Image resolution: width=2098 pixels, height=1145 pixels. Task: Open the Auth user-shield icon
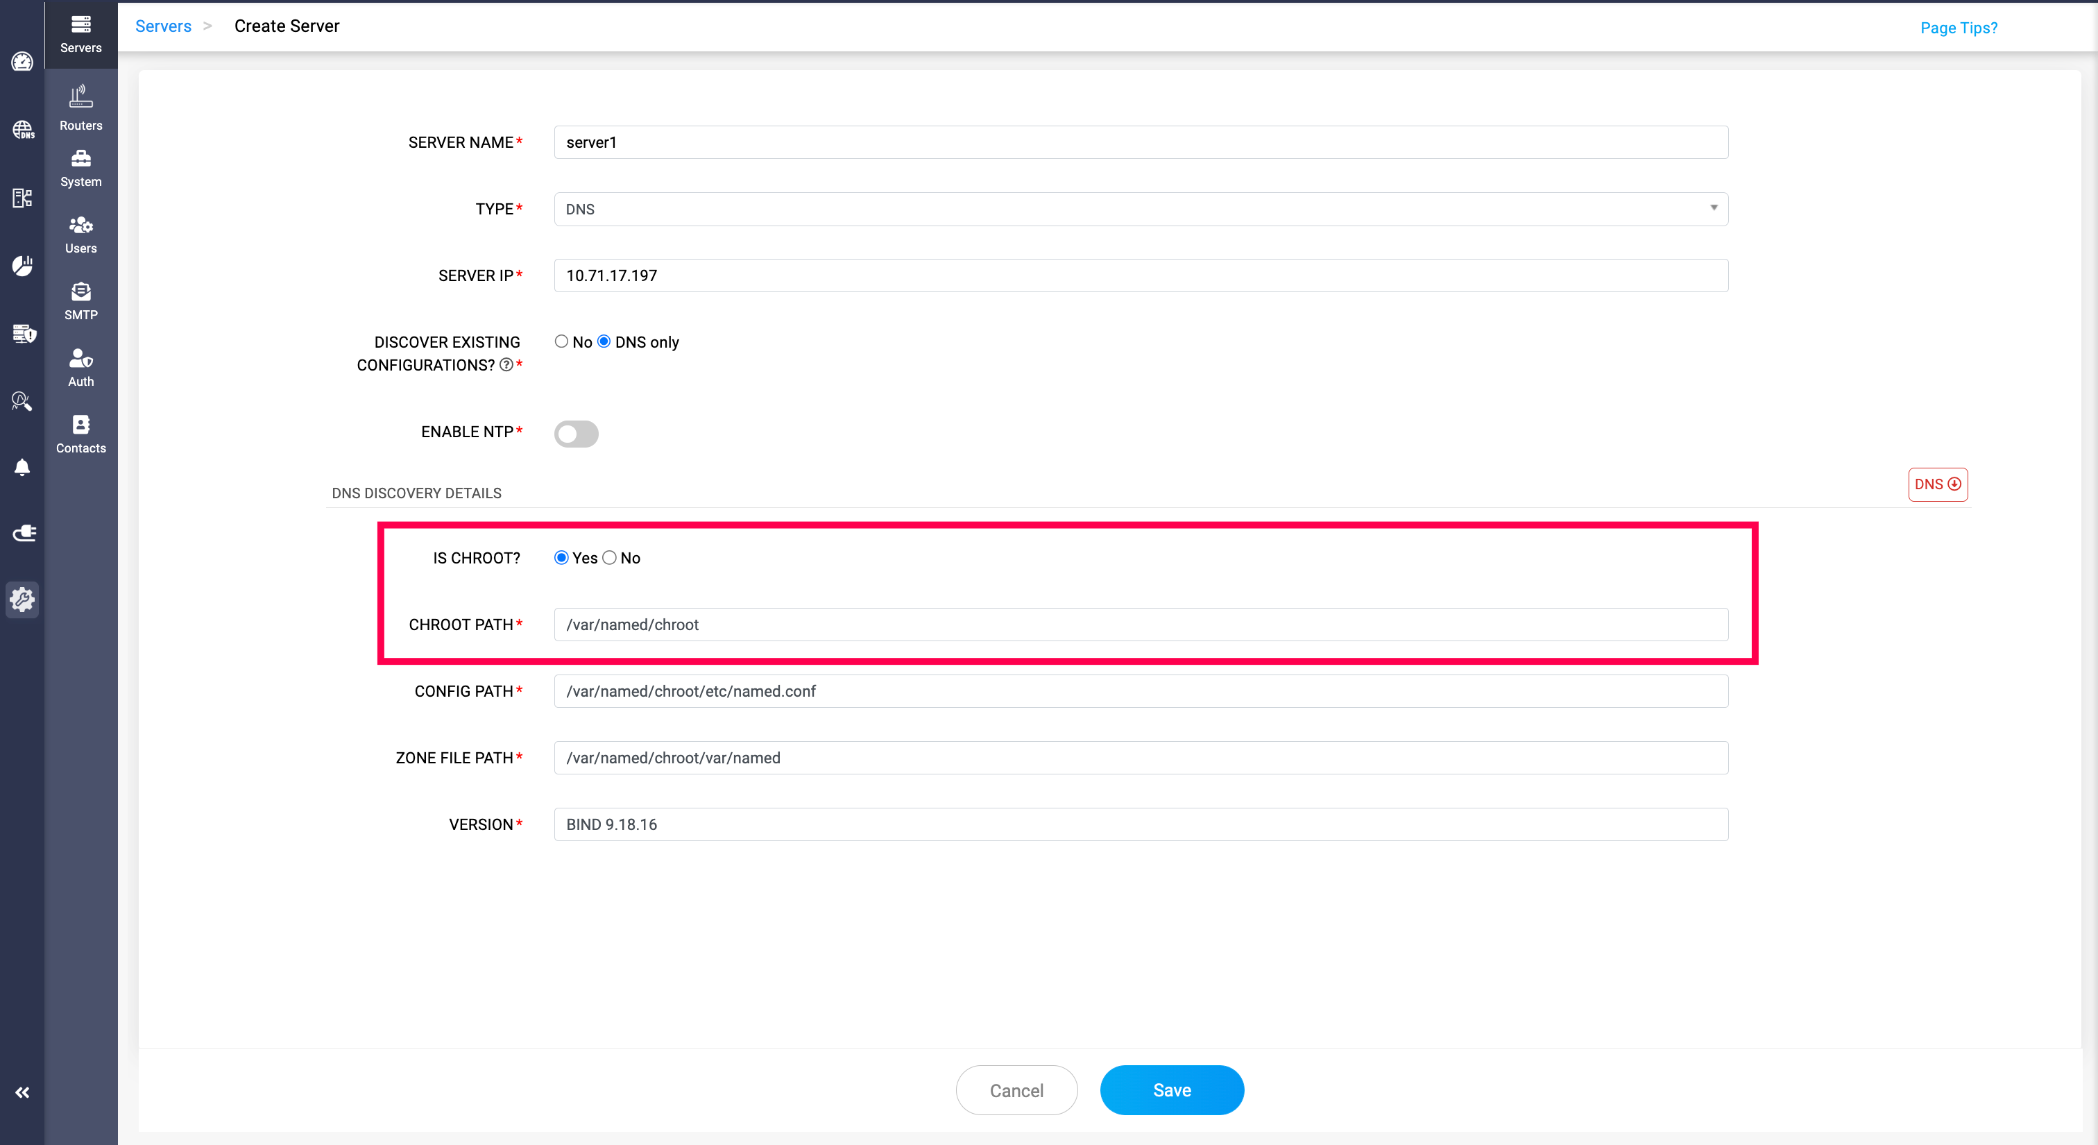point(80,367)
